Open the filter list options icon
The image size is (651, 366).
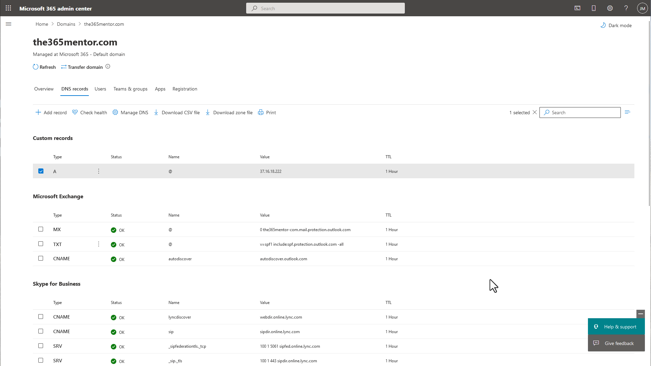click(x=627, y=112)
